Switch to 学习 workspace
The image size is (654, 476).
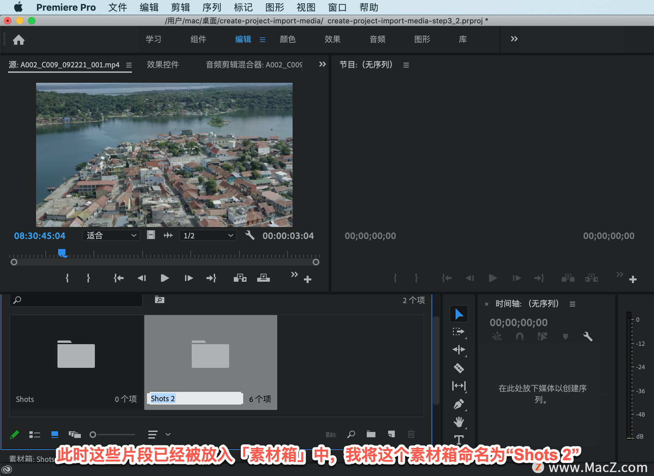click(153, 39)
